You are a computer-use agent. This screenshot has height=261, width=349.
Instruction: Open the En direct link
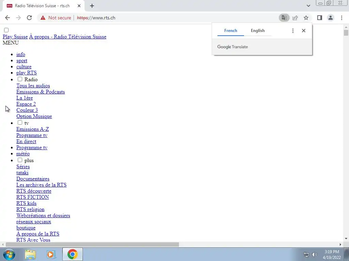tap(26, 141)
